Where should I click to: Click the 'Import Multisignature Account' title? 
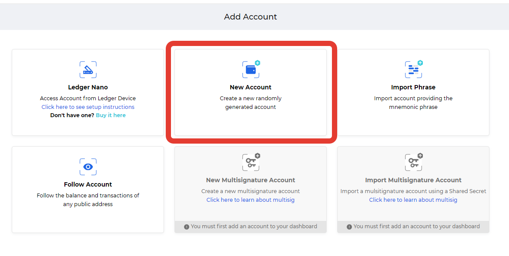coord(413,180)
